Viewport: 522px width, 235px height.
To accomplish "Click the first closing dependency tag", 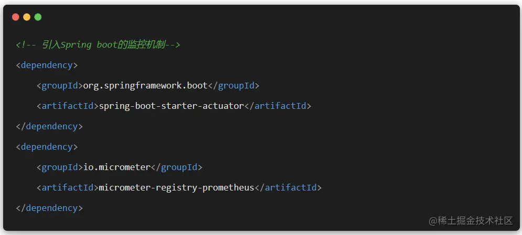I will click(49, 127).
